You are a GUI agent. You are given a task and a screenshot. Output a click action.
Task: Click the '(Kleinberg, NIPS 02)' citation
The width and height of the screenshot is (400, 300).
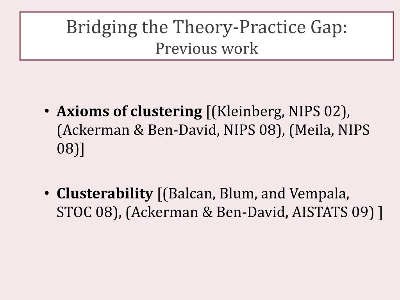tap(279, 111)
